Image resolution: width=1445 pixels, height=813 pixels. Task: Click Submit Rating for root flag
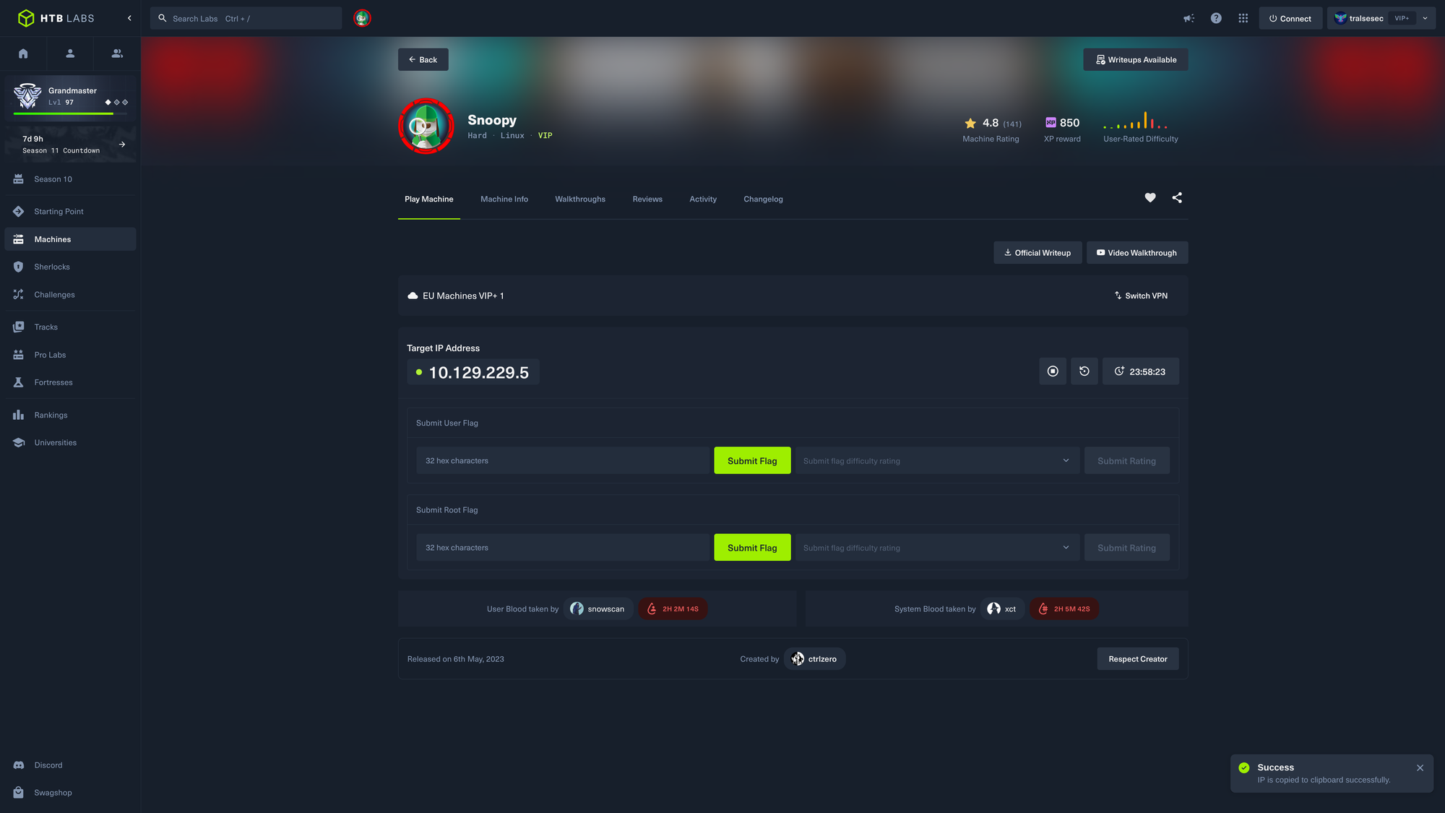pos(1126,547)
